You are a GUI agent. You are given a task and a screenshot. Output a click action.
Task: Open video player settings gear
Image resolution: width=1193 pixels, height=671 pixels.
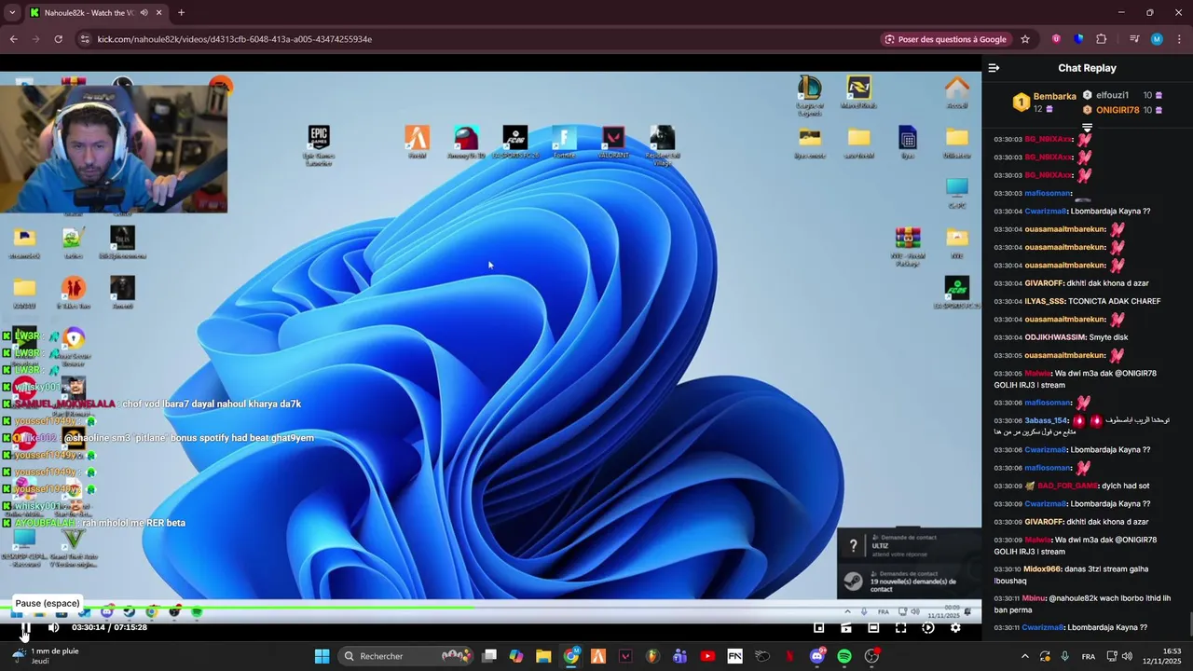coord(955,628)
